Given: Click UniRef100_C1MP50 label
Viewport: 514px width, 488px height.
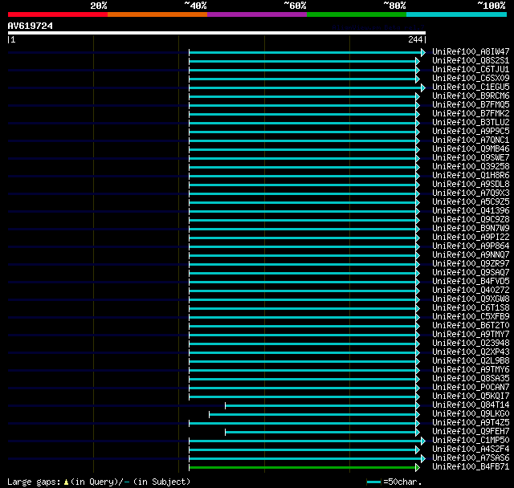Looking at the screenshot, I should [x=471, y=441].
